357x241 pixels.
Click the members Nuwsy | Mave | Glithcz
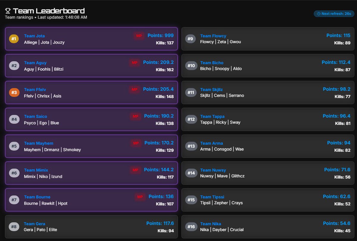click(x=222, y=176)
